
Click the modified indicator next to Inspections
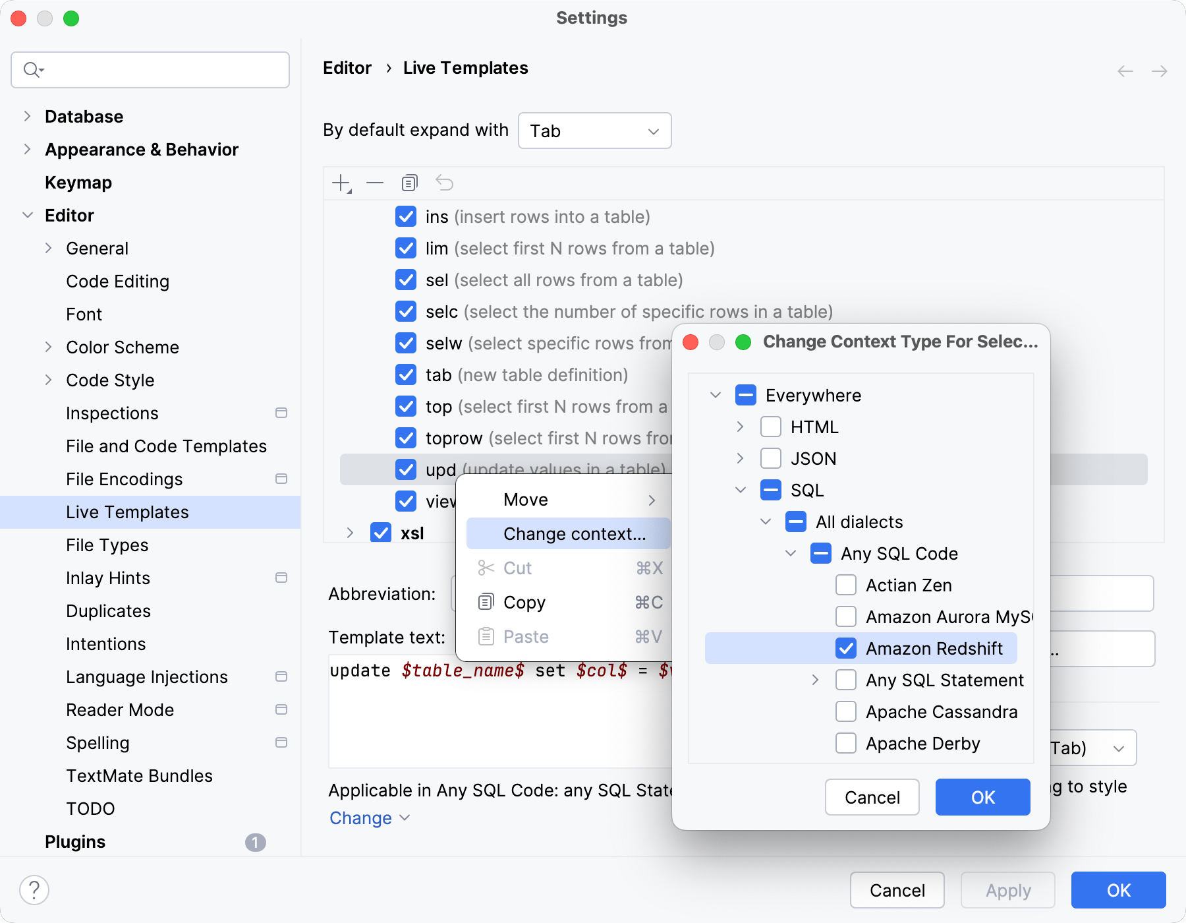point(281,413)
